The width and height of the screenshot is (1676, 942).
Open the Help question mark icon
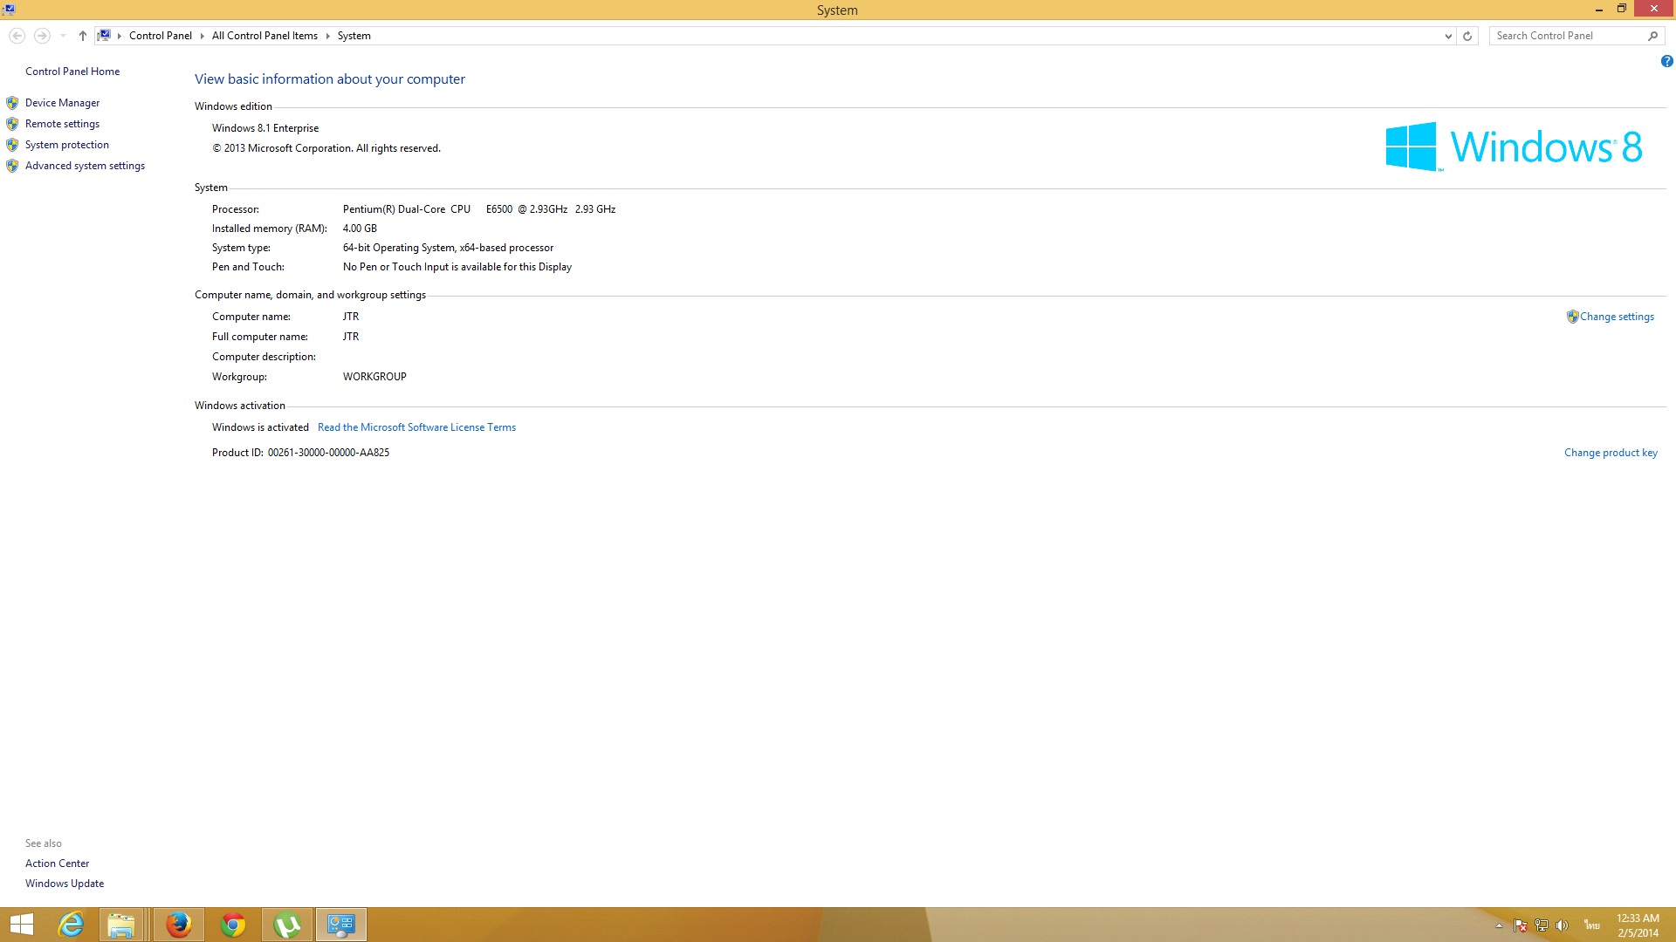tap(1666, 61)
